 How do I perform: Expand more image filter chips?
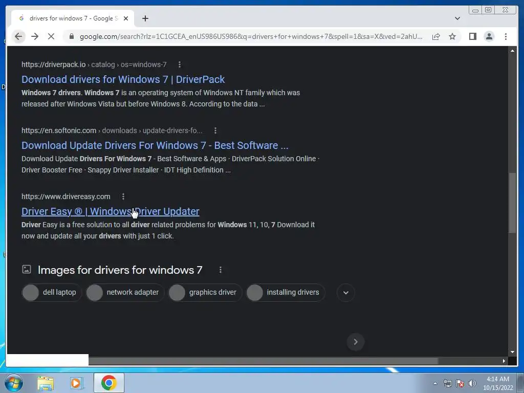(x=345, y=293)
